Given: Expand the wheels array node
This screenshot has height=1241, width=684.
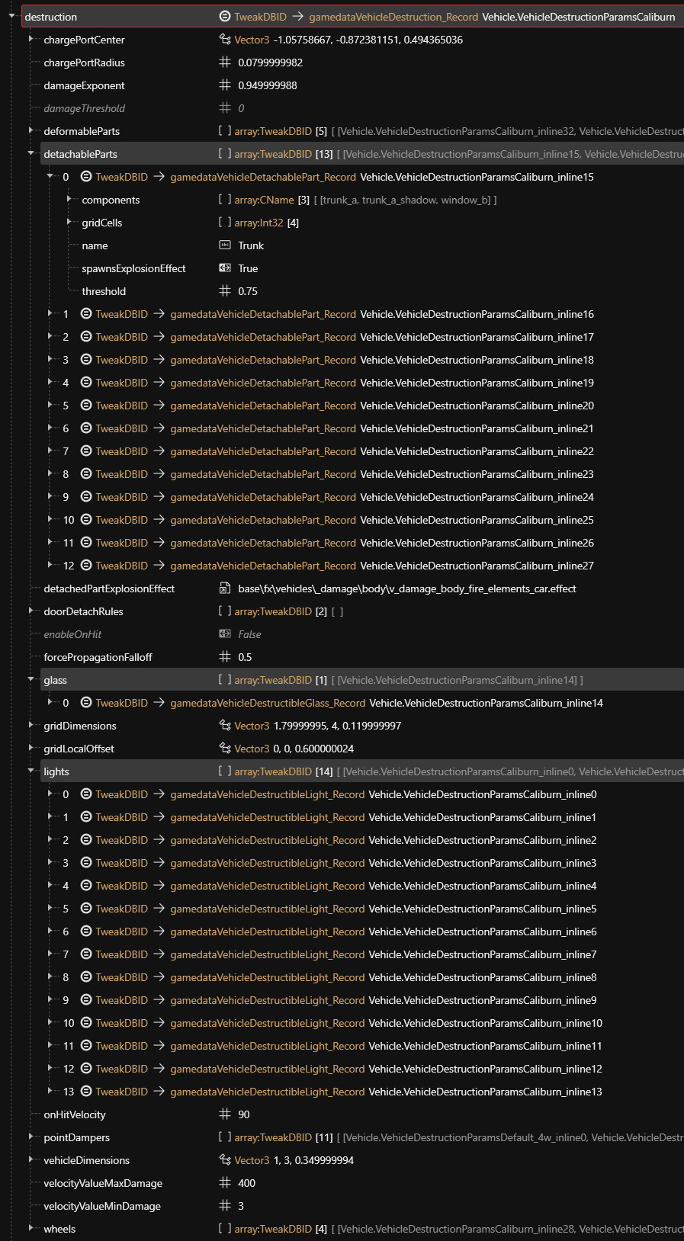Looking at the screenshot, I should click(31, 1229).
